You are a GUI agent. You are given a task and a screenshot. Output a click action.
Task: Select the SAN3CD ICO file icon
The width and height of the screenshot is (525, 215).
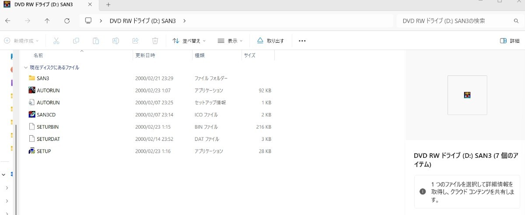click(31, 115)
